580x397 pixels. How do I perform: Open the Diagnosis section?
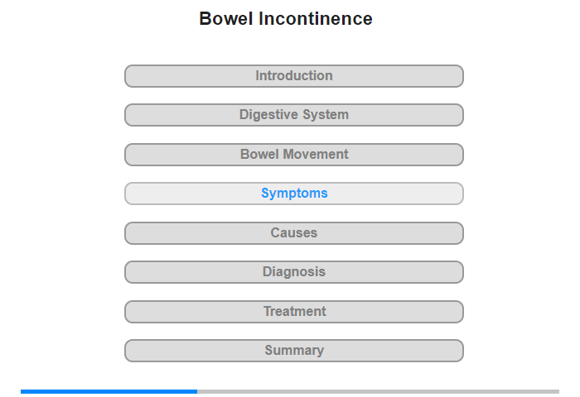[x=293, y=272]
